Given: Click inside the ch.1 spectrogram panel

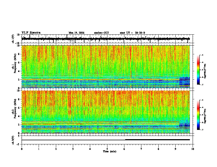Looking at the screenshot, I should click(106, 67).
